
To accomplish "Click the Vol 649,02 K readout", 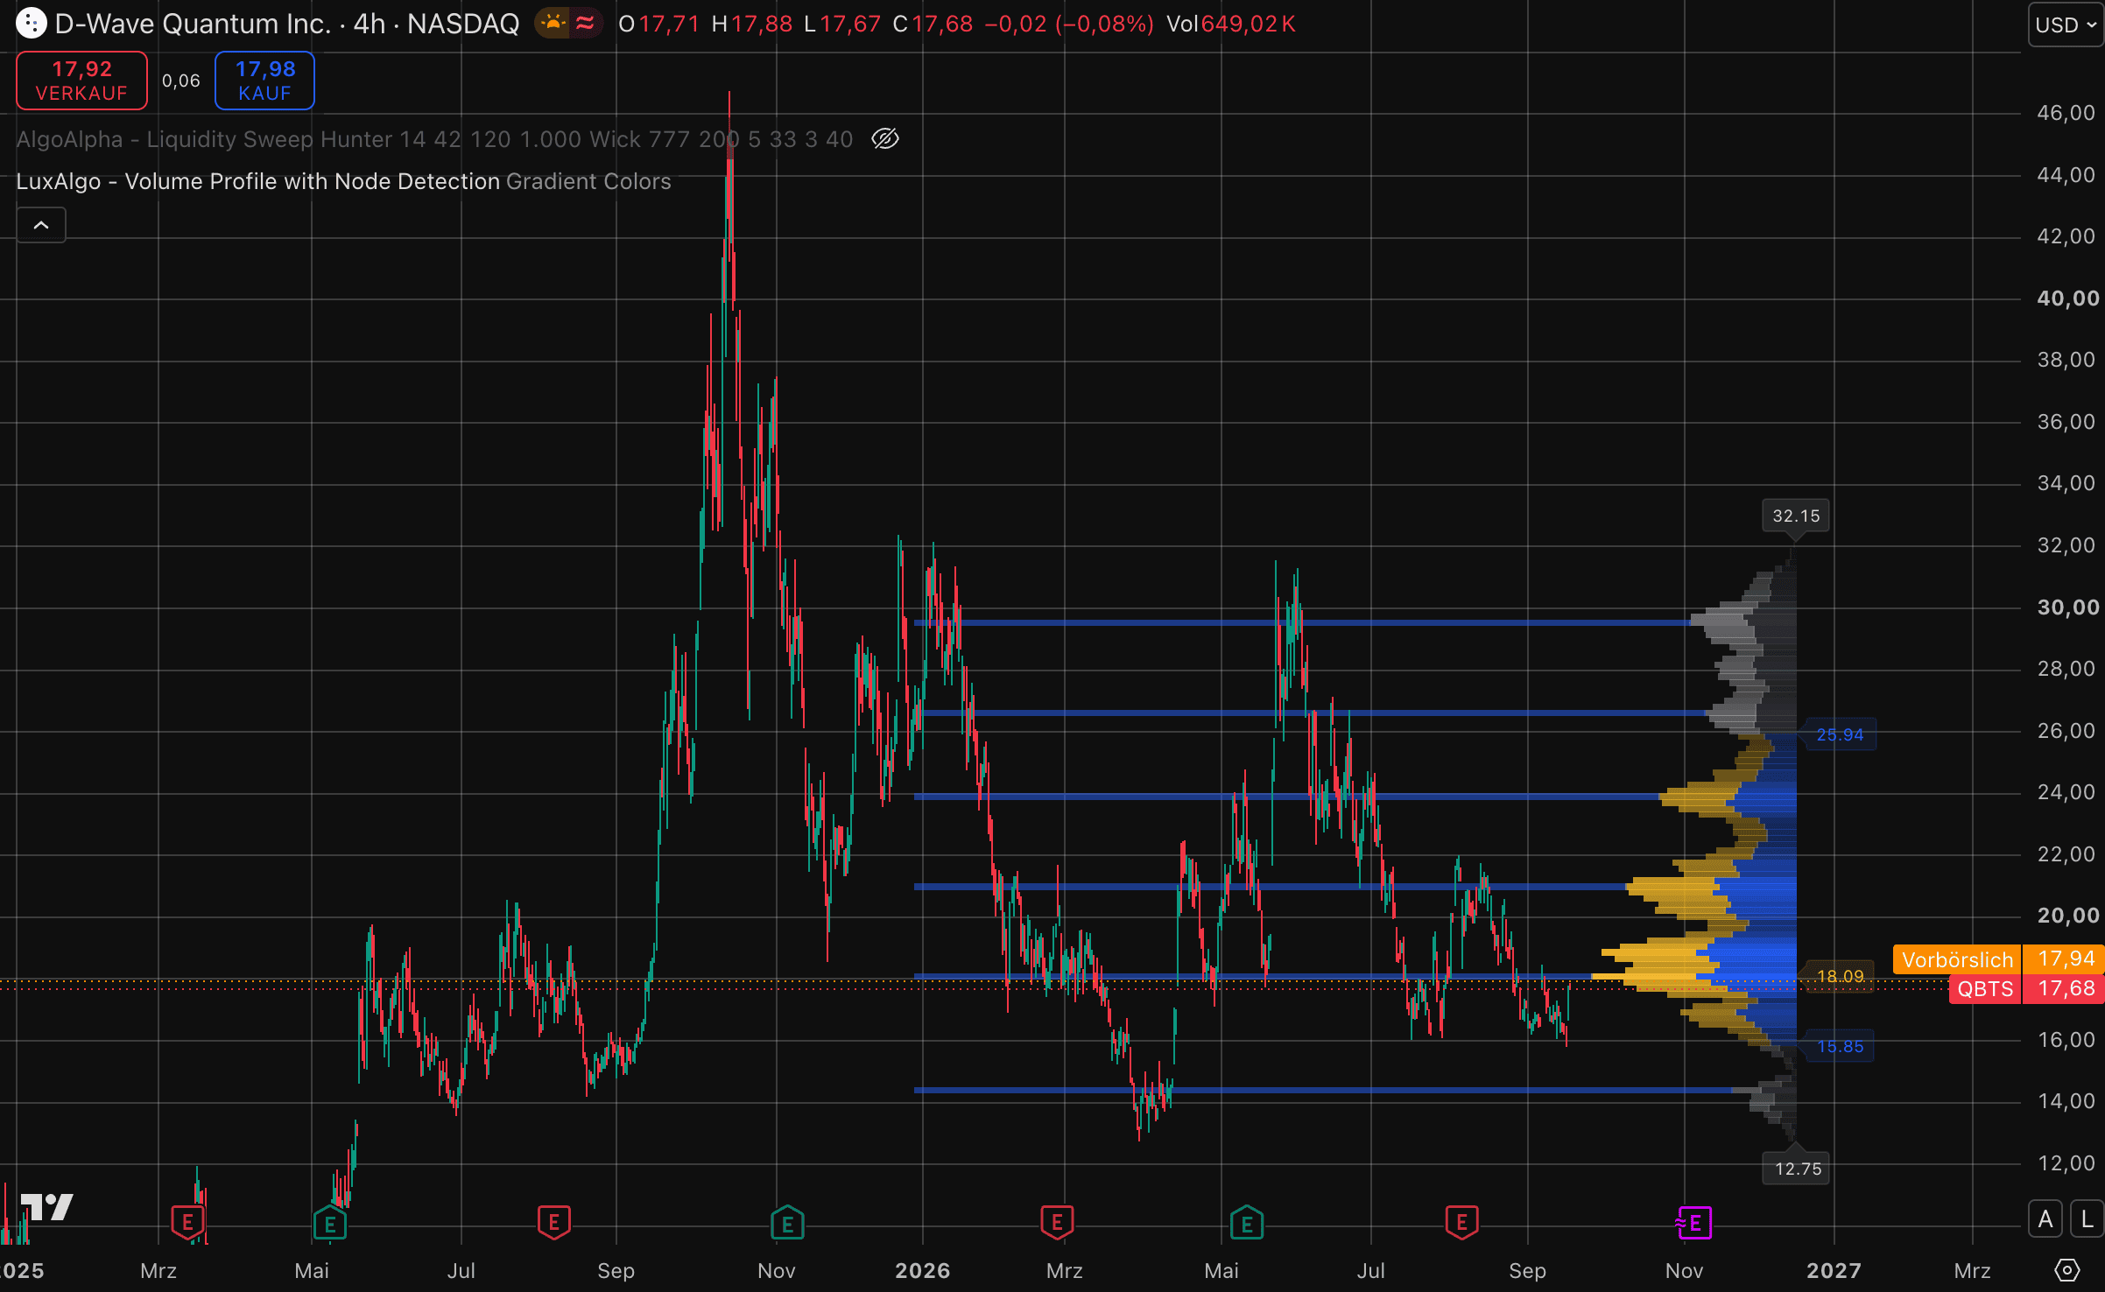I will [x=1230, y=24].
